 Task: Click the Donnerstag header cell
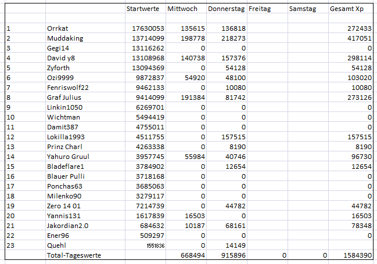pyautogui.click(x=227, y=8)
